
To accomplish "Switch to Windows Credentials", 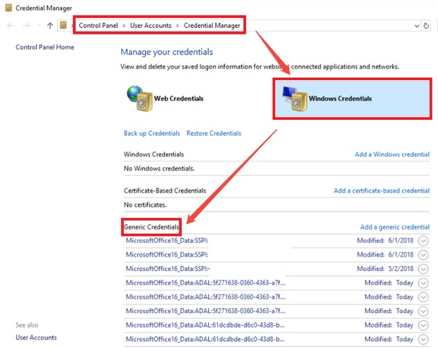I will point(352,99).
